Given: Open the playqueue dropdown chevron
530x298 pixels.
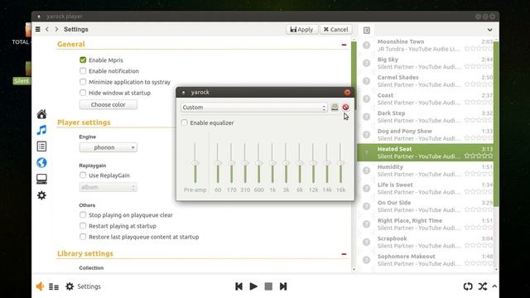Looking at the screenshot, I should [x=489, y=30].
